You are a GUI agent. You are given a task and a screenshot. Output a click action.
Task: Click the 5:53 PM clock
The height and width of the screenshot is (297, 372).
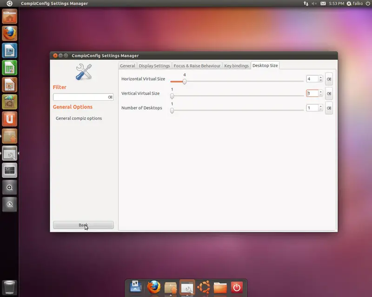(336, 3)
